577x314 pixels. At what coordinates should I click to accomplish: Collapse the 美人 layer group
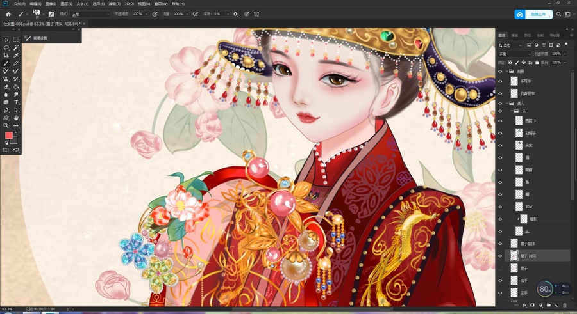coord(506,104)
